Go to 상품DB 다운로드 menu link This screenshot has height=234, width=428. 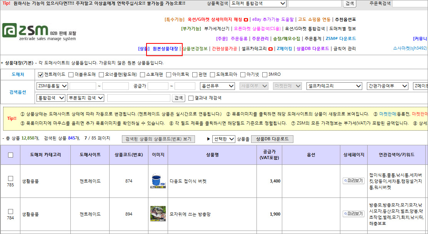(x=313, y=49)
